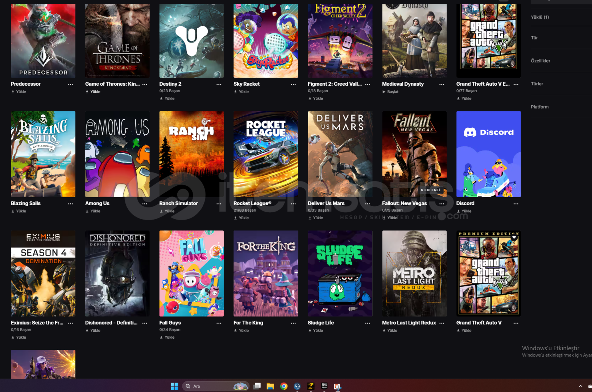Click Yükle to install Sky Racket
This screenshot has width=592, height=392.
coord(241,92)
